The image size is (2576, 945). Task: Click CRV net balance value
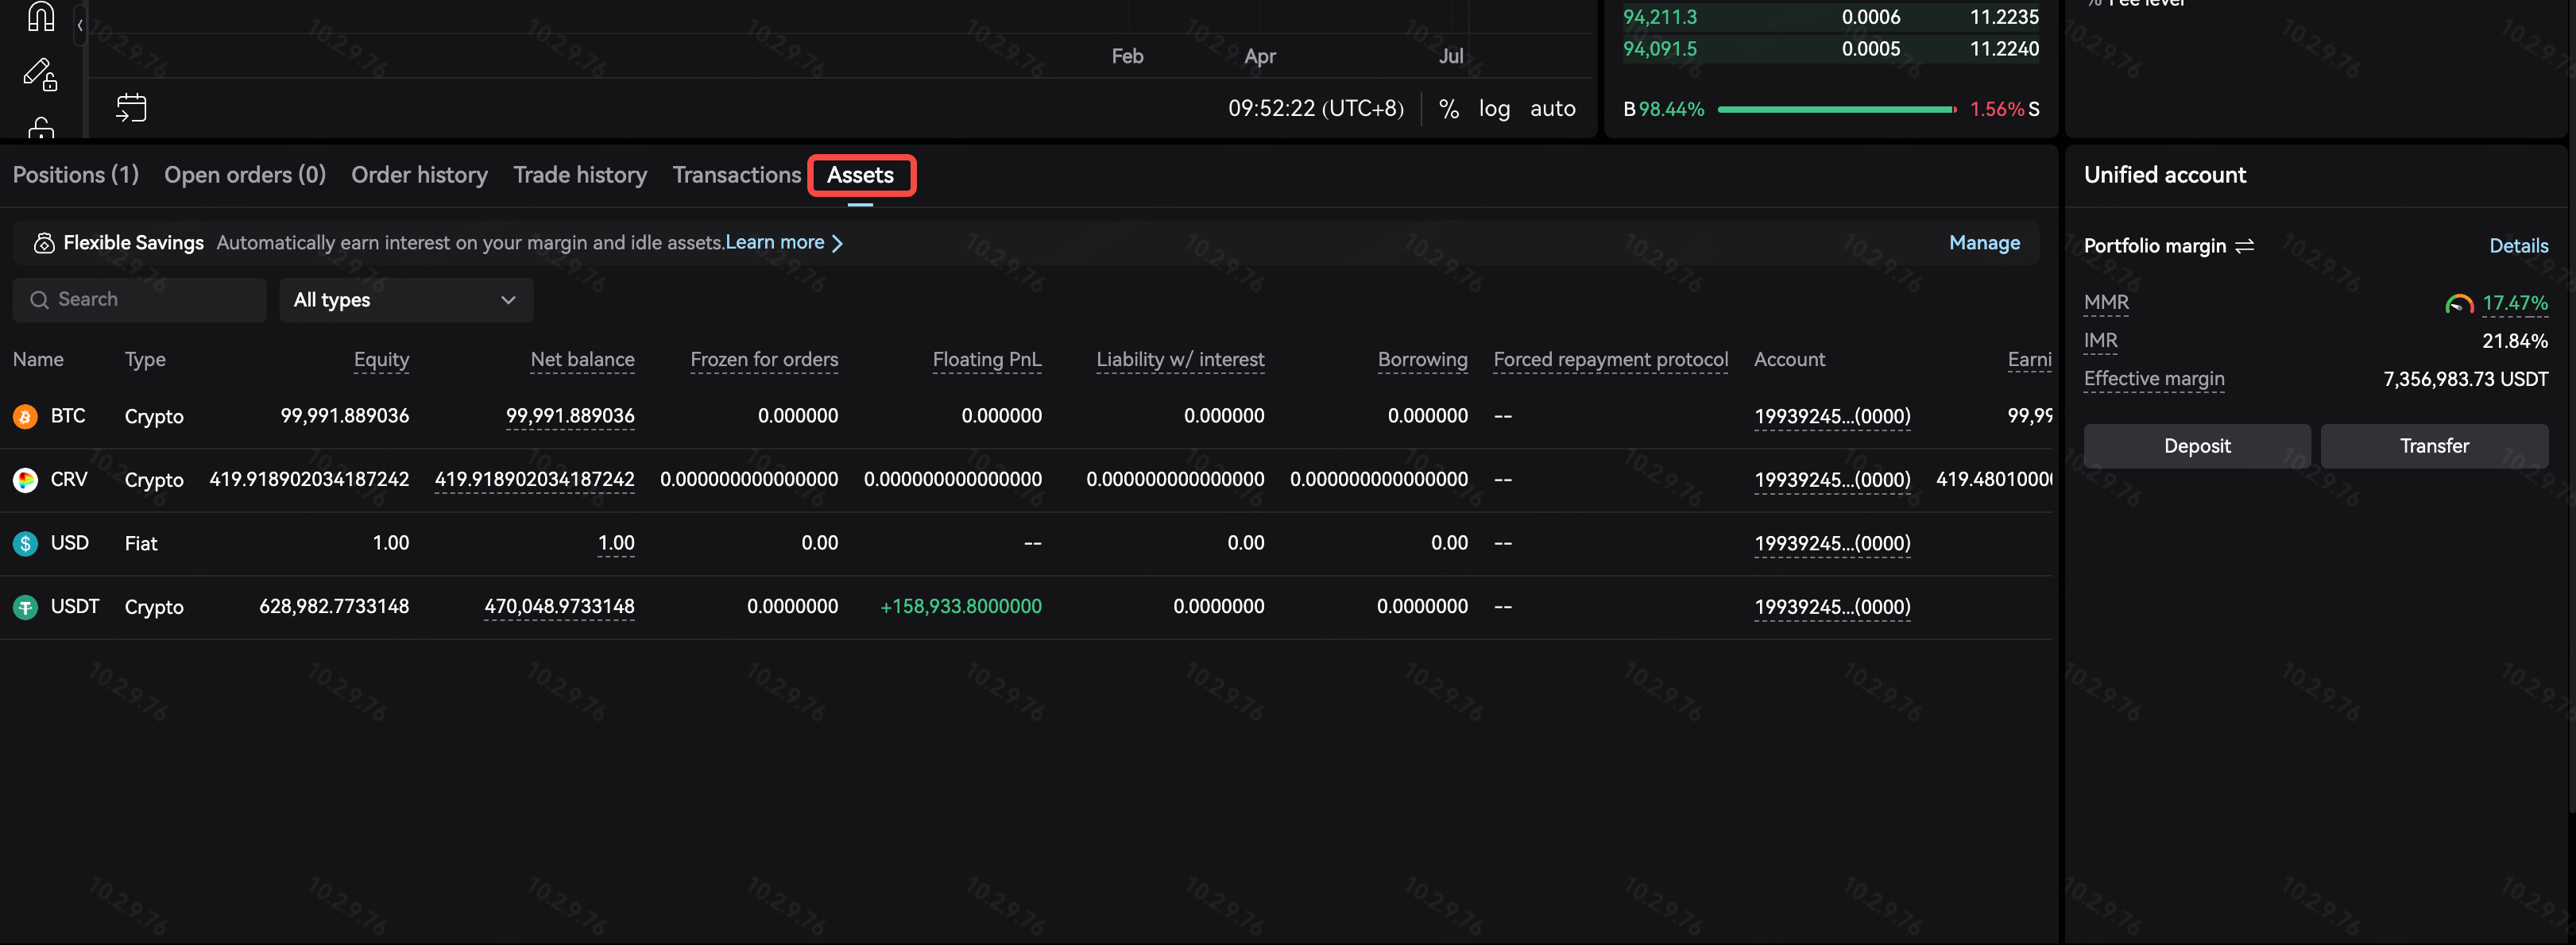point(534,480)
